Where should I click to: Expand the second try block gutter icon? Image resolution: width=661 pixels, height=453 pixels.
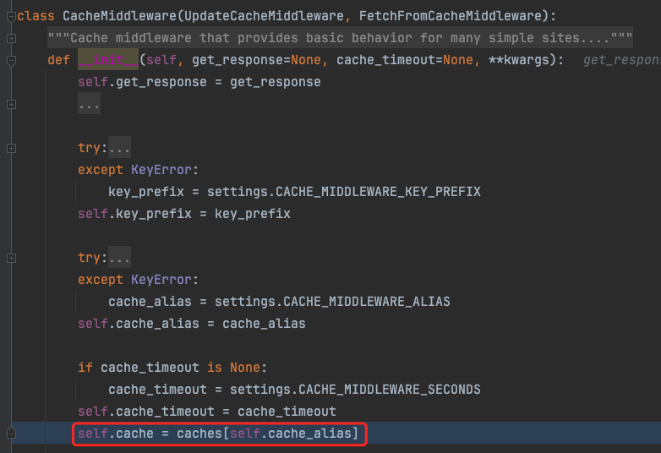(11, 258)
